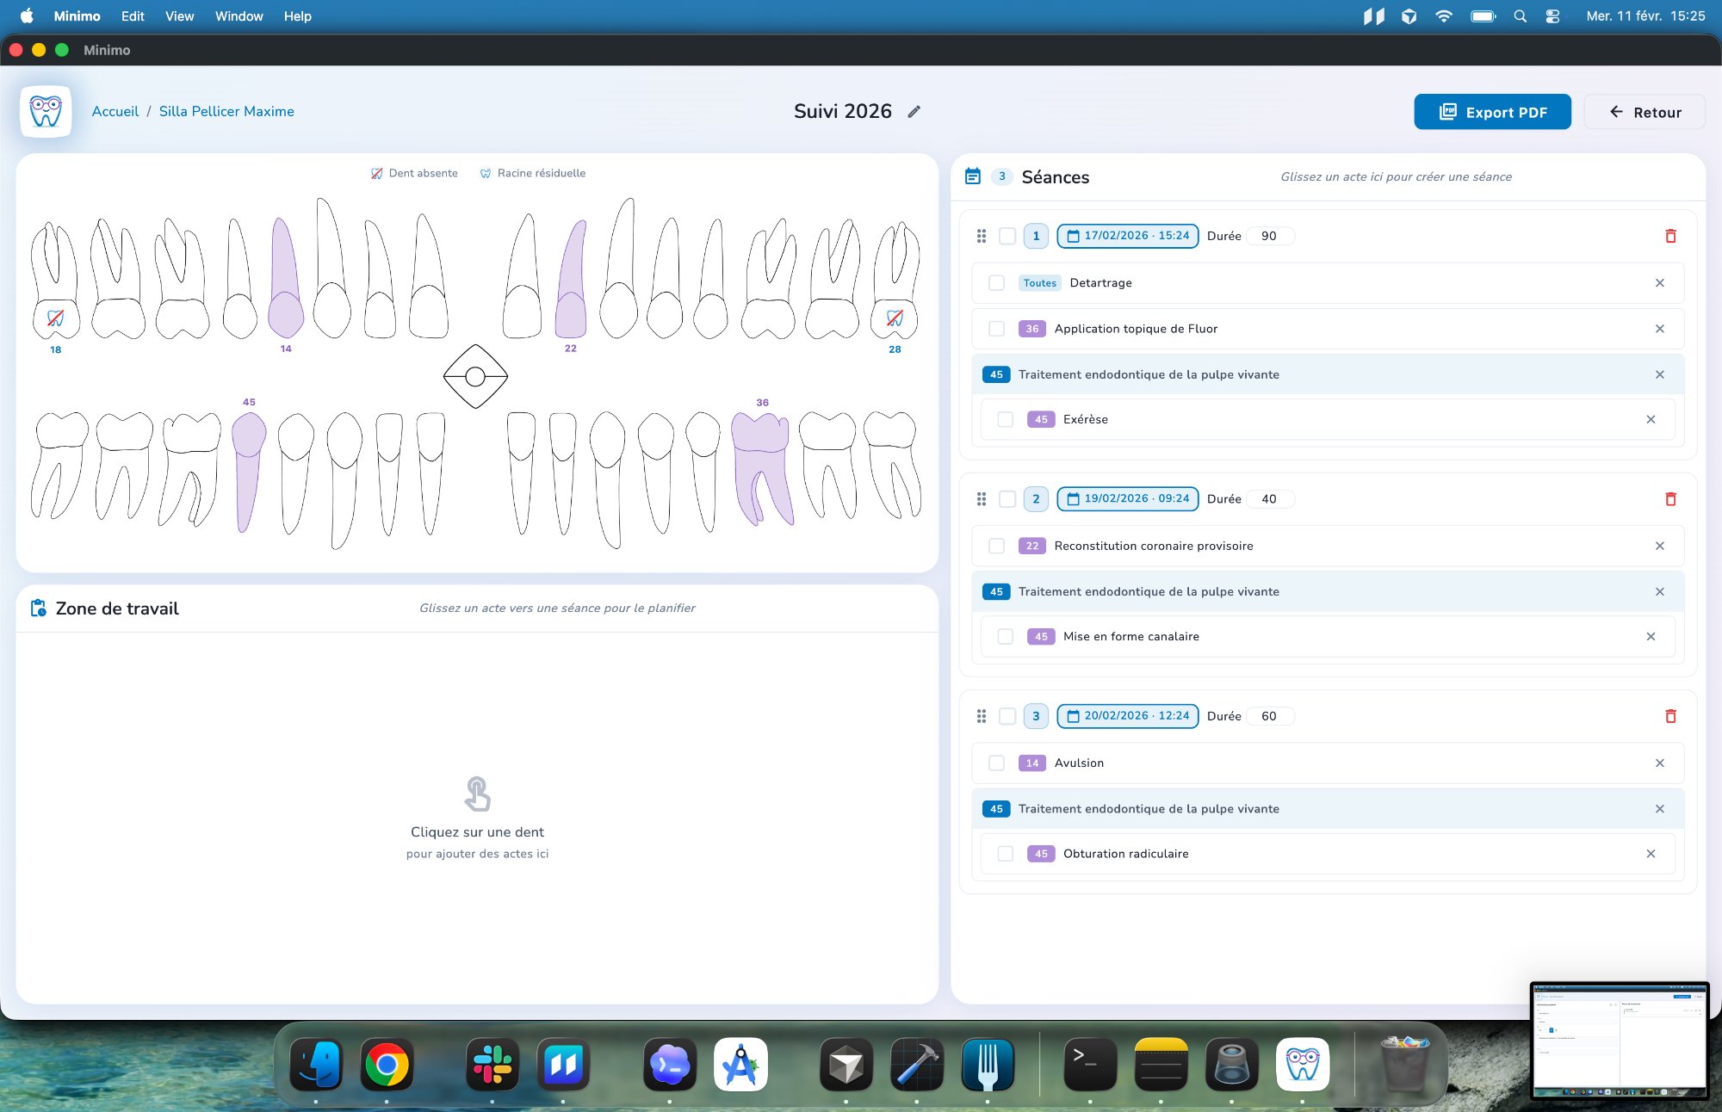The image size is (1722, 1112).
Task: Tick the Application topique de Fluor checkbox
Action: click(996, 329)
